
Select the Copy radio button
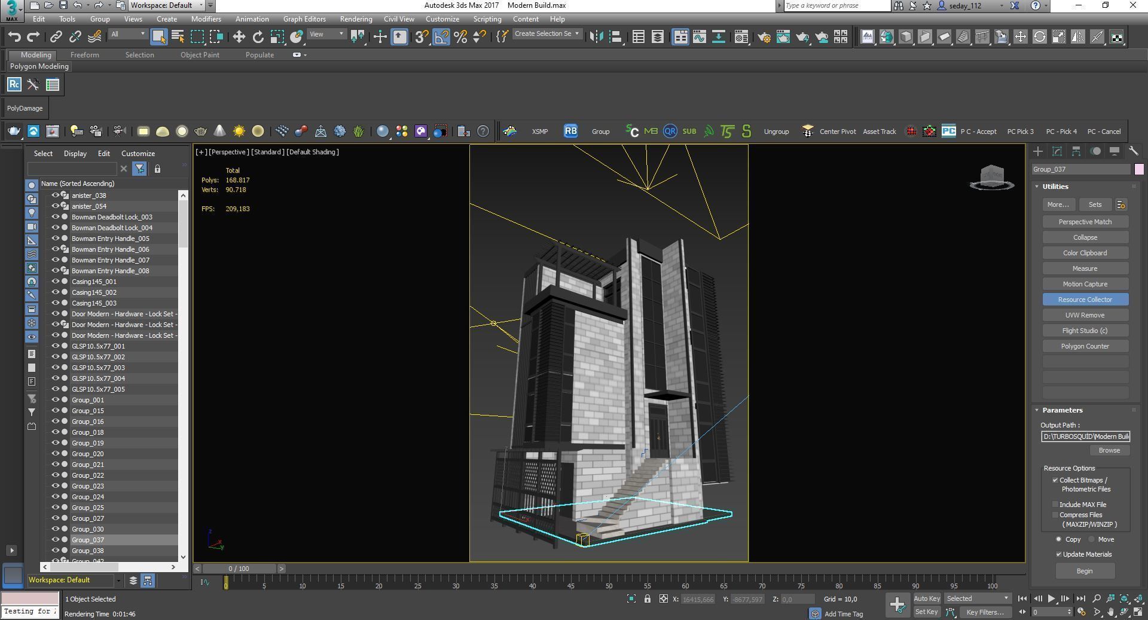pyautogui.click(x=1059, y=539)
